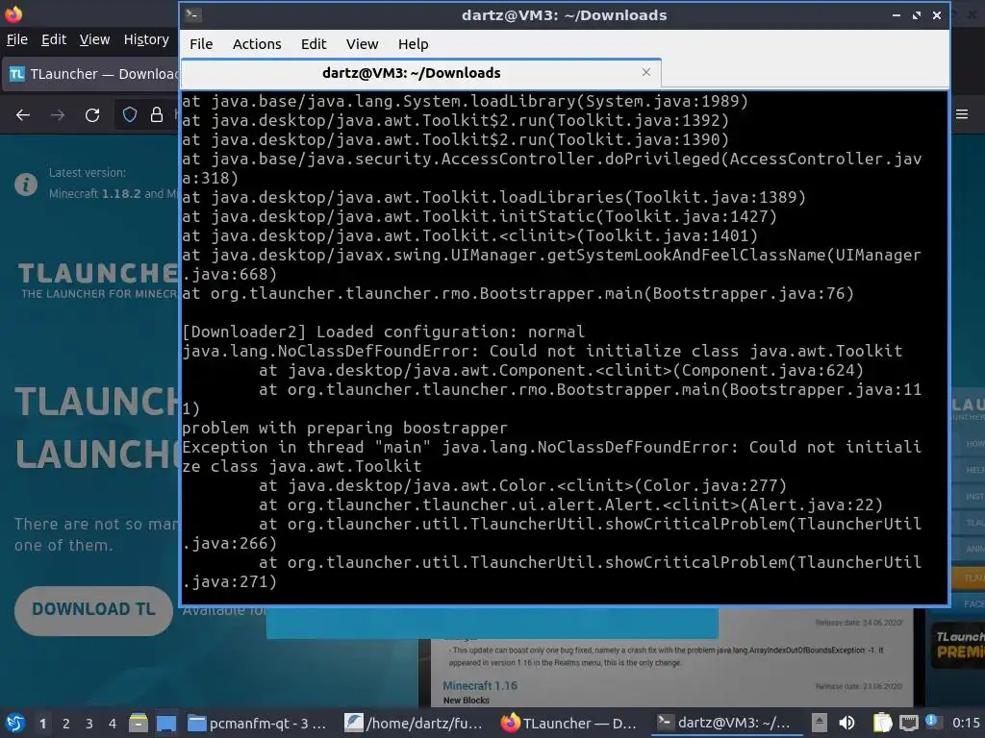Open the network status tray icon
This screenshot has width=985, height=738.
click(x=908, y=724)
